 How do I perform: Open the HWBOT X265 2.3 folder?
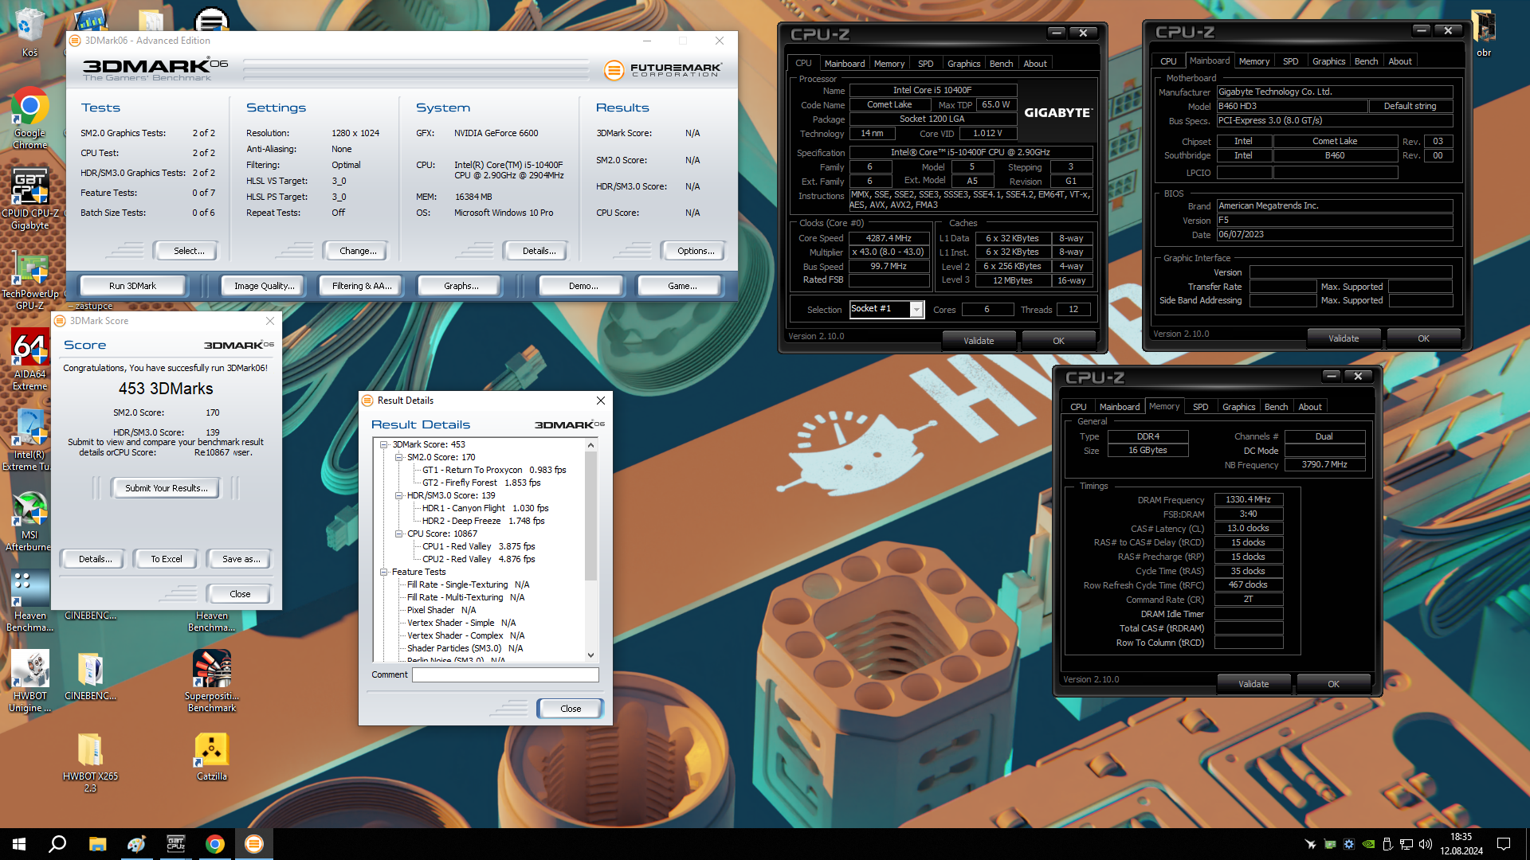point(90,763)
